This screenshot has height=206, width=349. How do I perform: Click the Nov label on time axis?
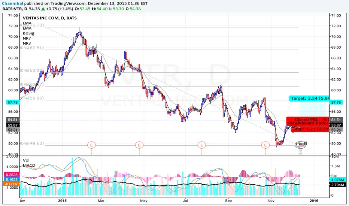click(x=271, y=201)
